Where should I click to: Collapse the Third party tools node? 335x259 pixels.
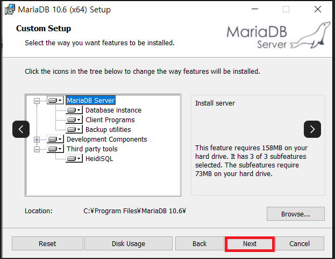click(x=37, y=149)
